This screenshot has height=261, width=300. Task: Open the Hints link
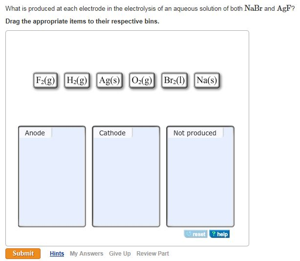pyautogui.click(x=57, y=254)
